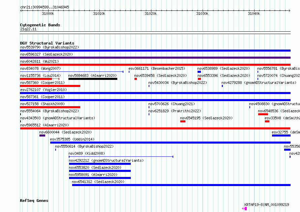Viewport: 300px width, 212px height.
Task: Click the Cytogenetic Bands track title
Action: click(40, 25)
